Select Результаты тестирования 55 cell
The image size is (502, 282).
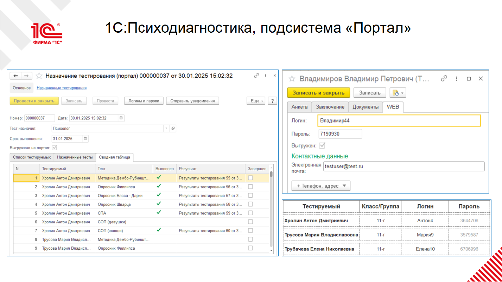click(210, 178)
